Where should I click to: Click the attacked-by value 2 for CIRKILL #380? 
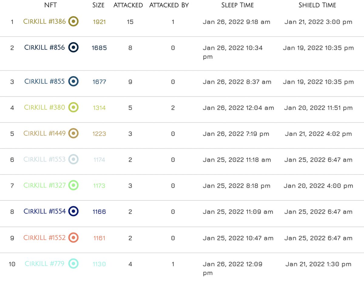(x=173, y=108)
